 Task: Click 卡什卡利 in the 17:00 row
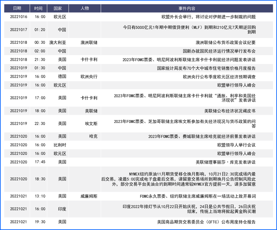tap(89, 98)
